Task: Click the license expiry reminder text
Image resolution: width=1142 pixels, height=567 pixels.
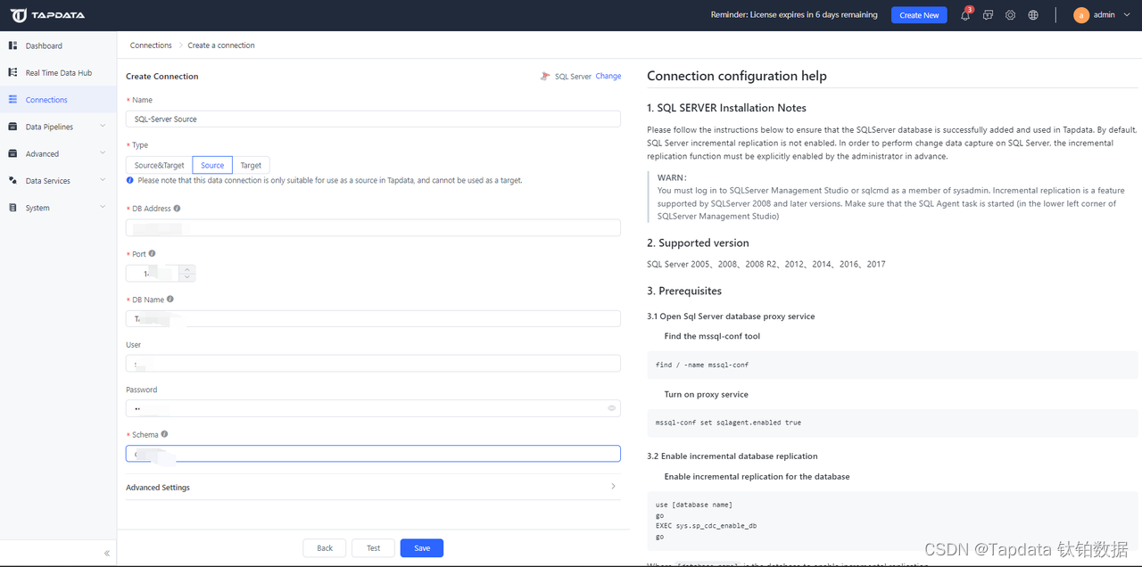Action: [x=794, y=15]
